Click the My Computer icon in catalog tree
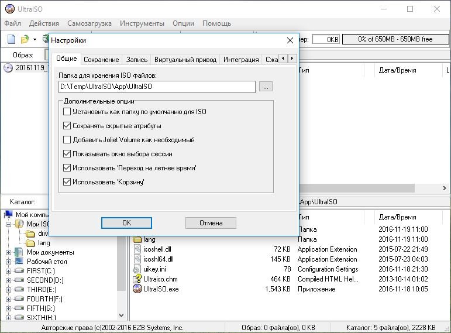The width and height of the screenshot is (451, 333). click(x=9, y=214)
